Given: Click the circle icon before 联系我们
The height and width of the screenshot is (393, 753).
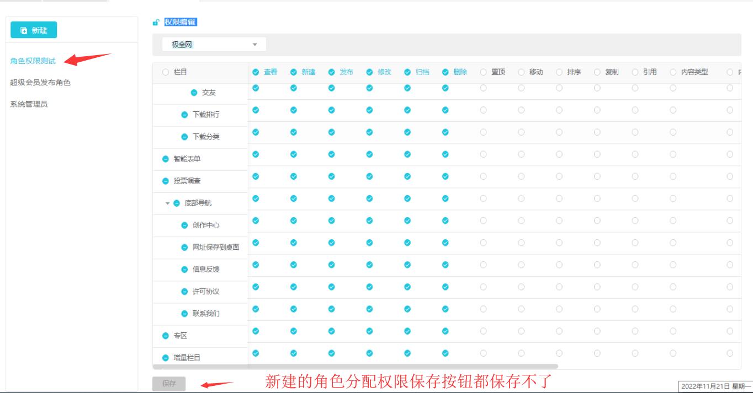Looking at the screenshot, I should (x=184, y=314).
